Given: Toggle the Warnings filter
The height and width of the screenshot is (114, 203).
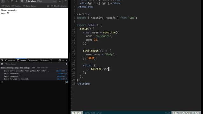Looking at the screenshot, I should [x=10, y=68].
